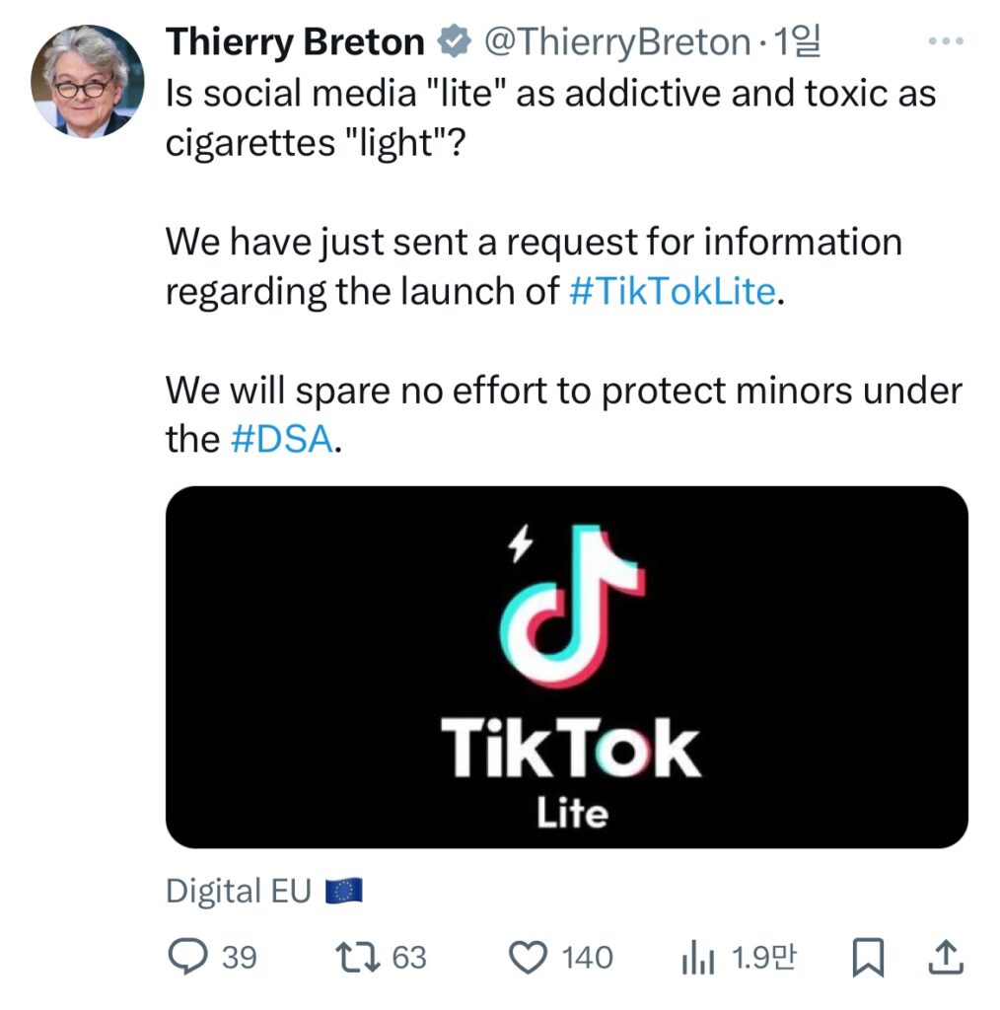1000x1010 pixels.
Task: Like the tweet with the heart icon
Action: pos(529,956)
